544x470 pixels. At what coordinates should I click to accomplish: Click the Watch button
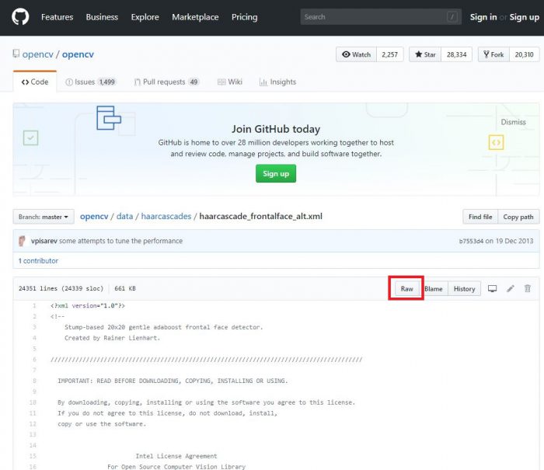tap(356, 54)
